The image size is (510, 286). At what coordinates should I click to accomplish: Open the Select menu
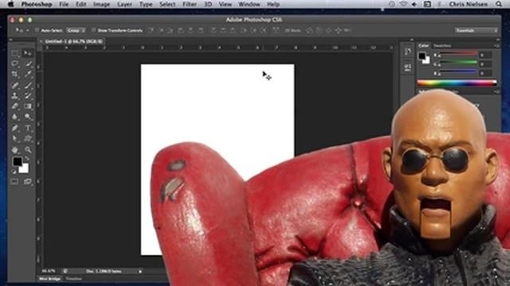click(167, 4)
